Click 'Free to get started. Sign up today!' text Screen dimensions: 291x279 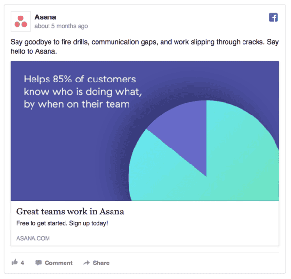point(62,223)
